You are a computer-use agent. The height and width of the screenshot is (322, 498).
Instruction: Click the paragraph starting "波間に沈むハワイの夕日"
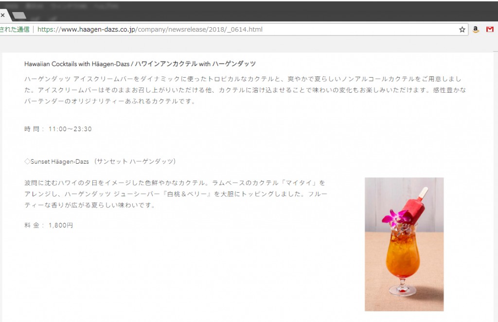tap(176, 194)
